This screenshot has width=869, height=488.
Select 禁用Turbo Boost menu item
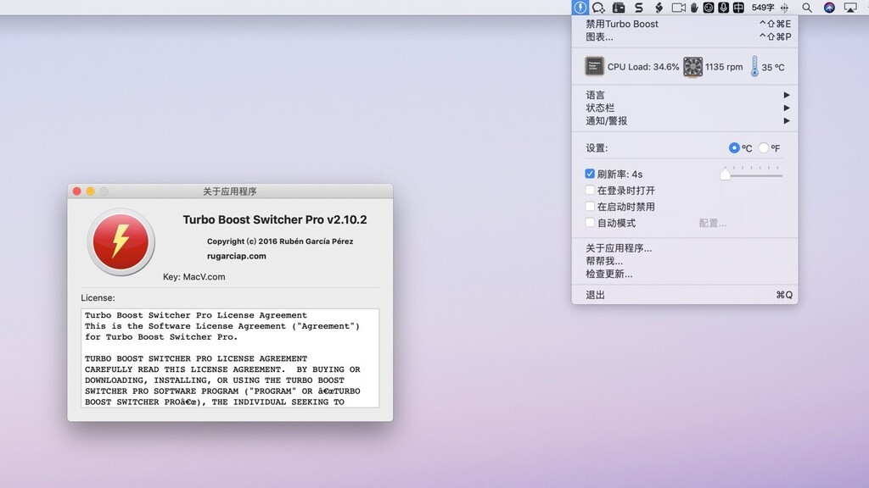[685, 24]
